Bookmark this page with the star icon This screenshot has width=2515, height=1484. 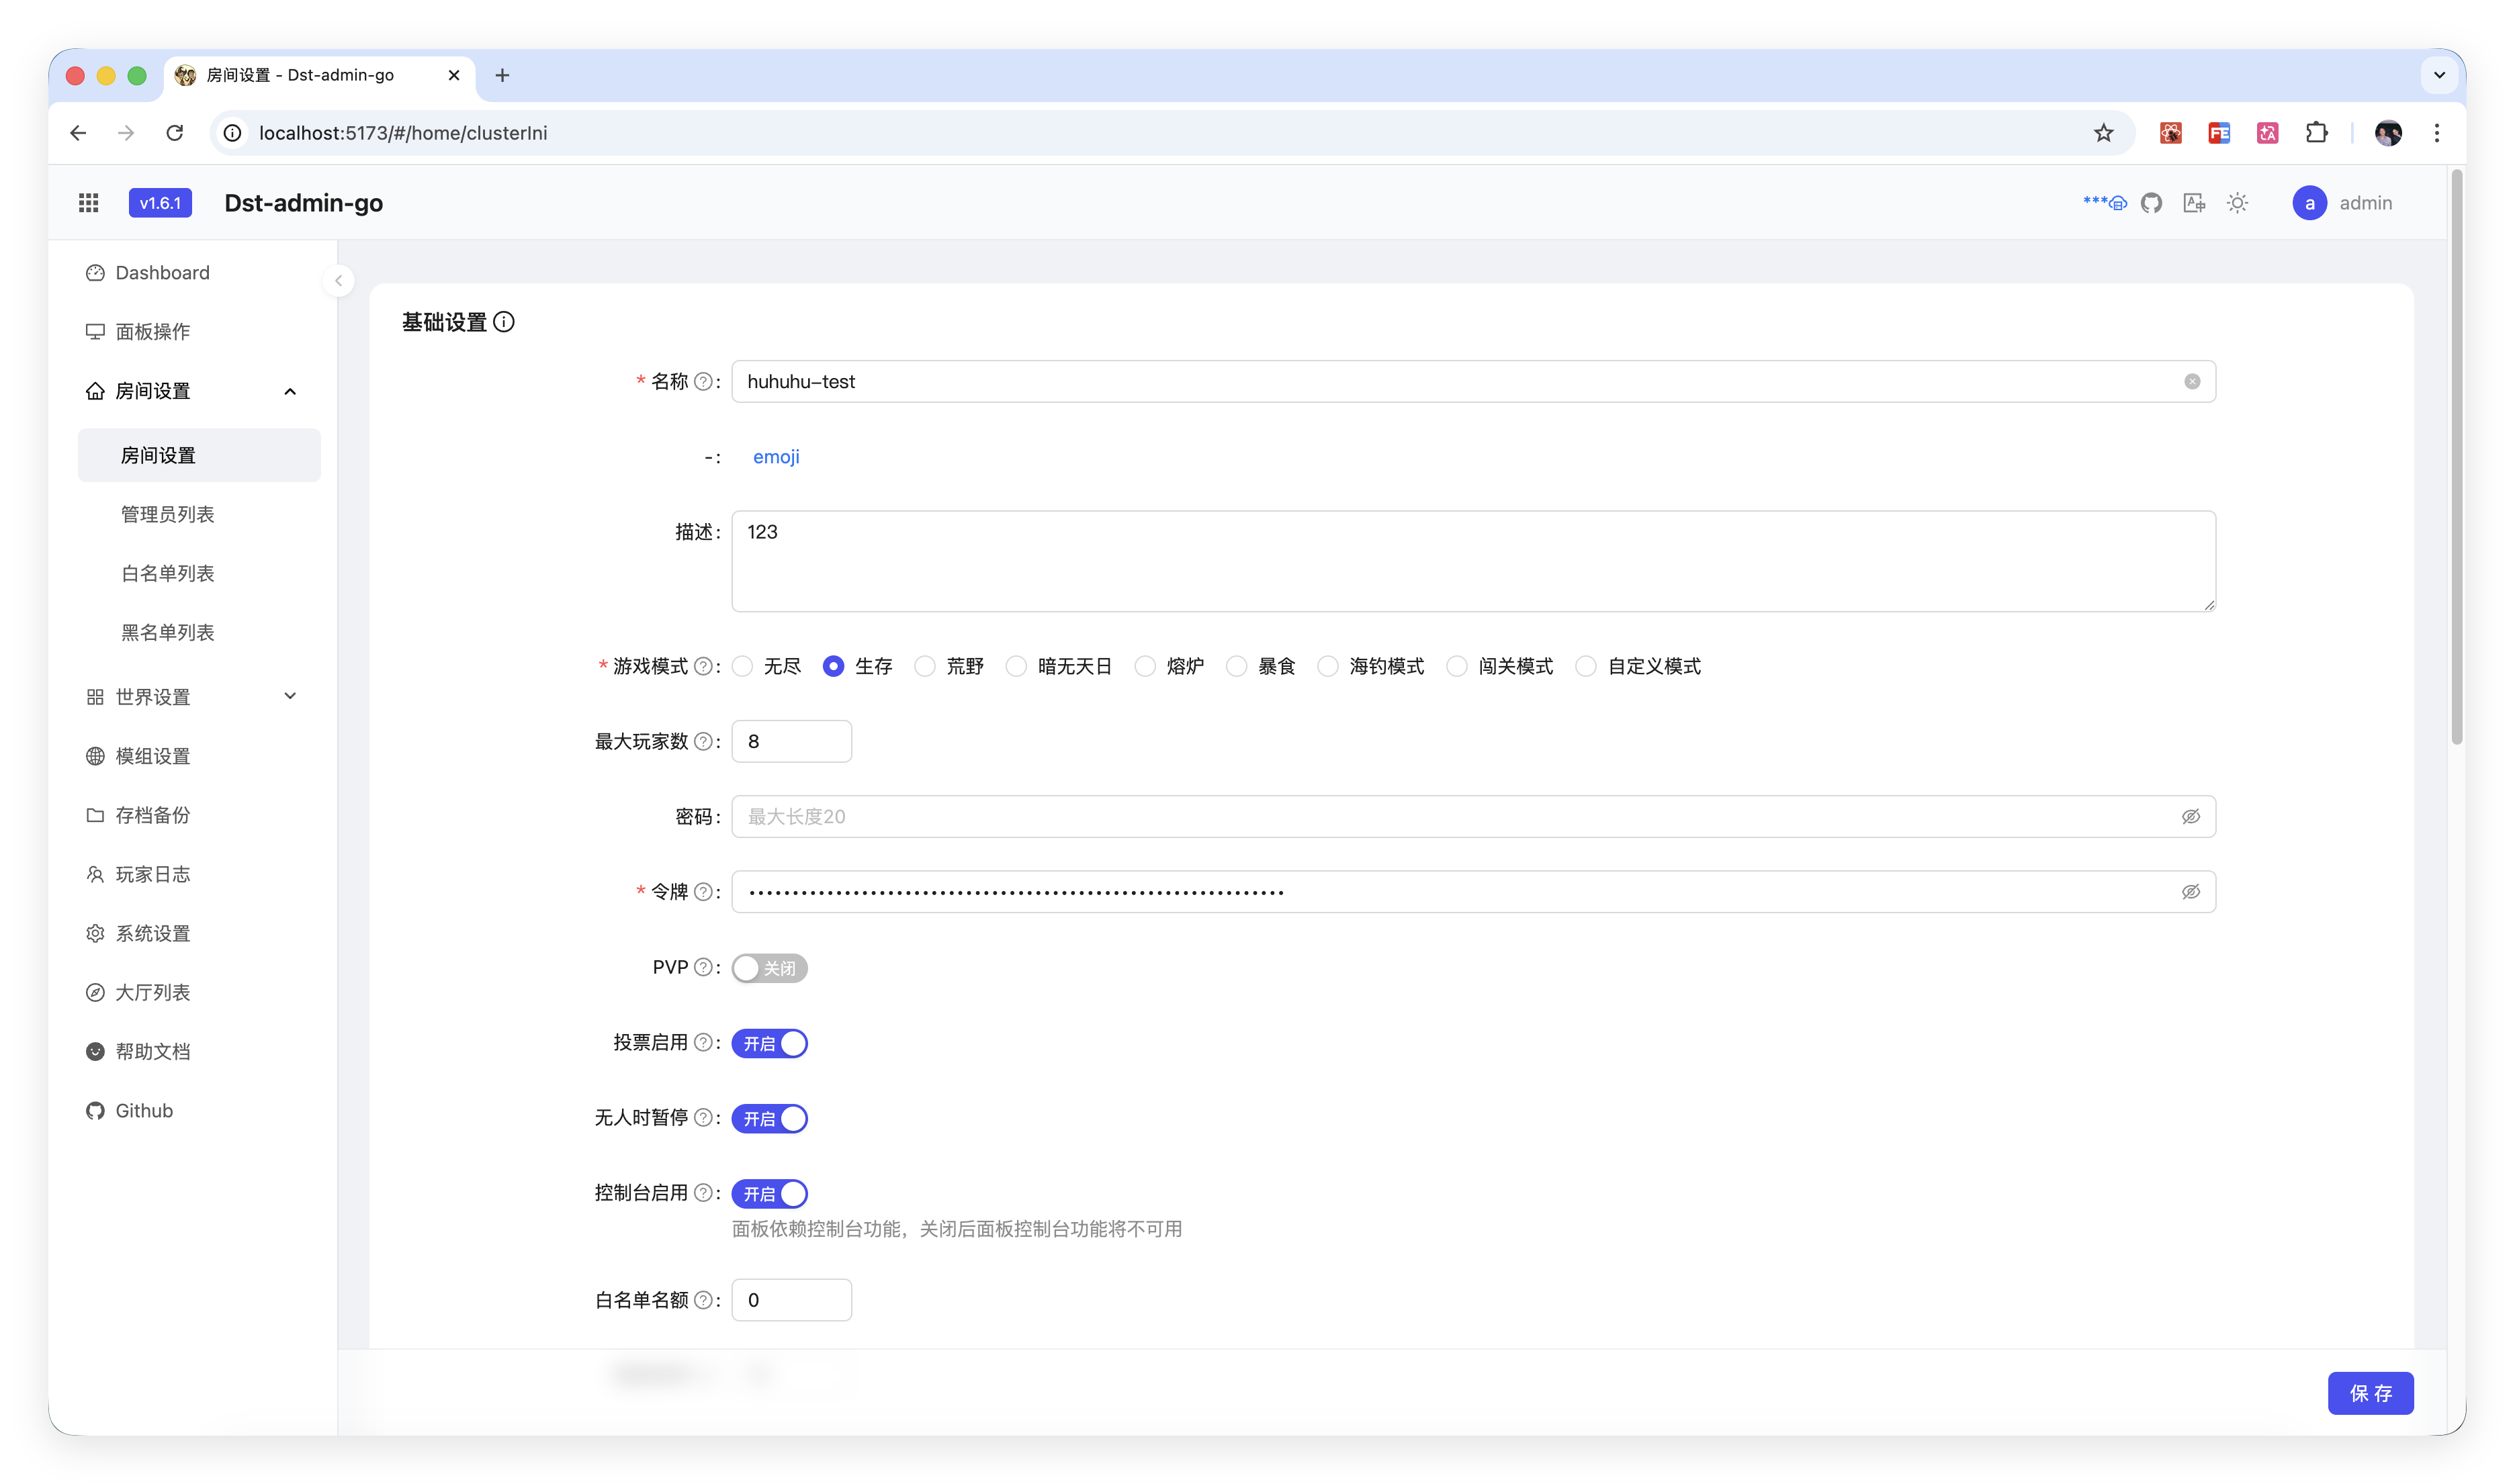2103,133
